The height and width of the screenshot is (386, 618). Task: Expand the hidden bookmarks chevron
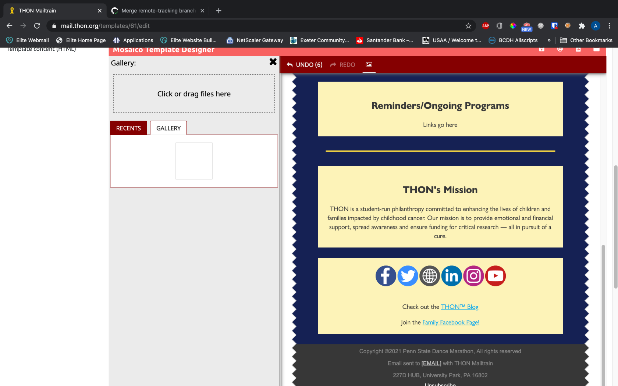pyautogui.click(x=549, y=40)
